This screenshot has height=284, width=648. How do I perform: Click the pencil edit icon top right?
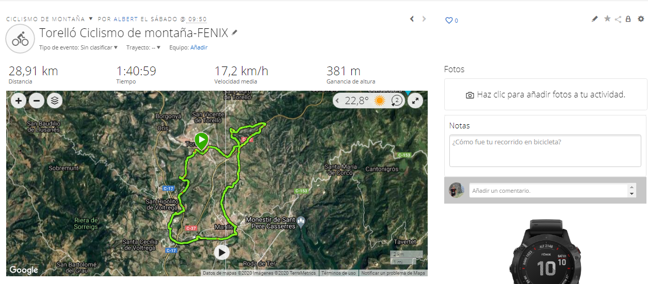594,19
